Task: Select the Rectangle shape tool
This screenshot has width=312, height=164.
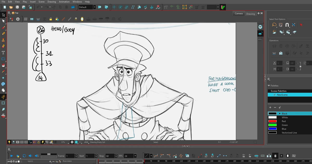Action: 3,59
